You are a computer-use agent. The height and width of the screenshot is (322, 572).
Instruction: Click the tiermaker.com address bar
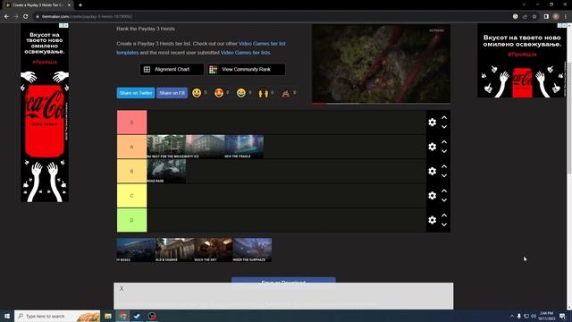(270, 16)
